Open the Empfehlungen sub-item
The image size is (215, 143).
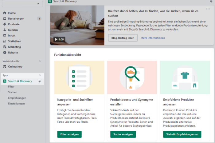click(17, 98)
